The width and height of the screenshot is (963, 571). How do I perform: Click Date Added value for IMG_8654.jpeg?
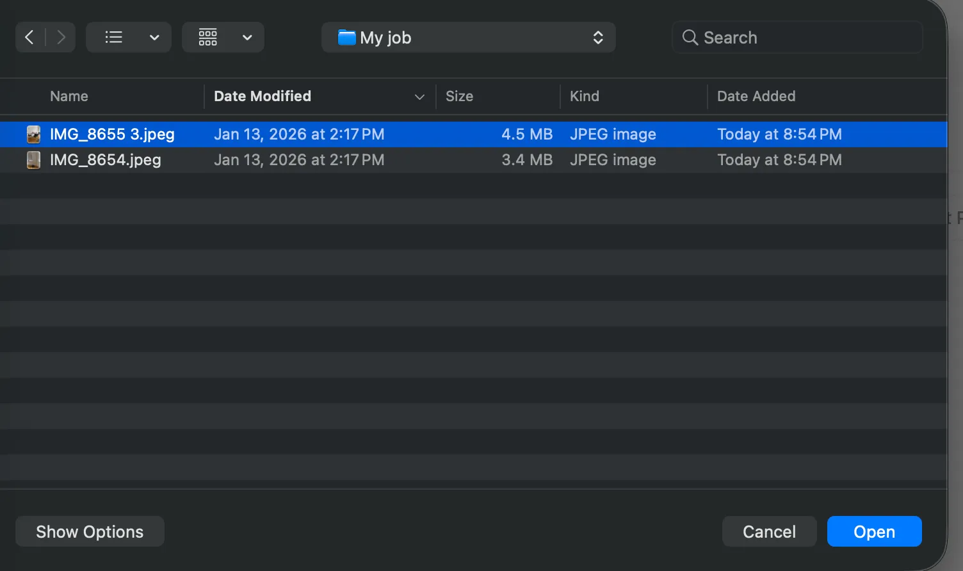(x=779, y=160)
